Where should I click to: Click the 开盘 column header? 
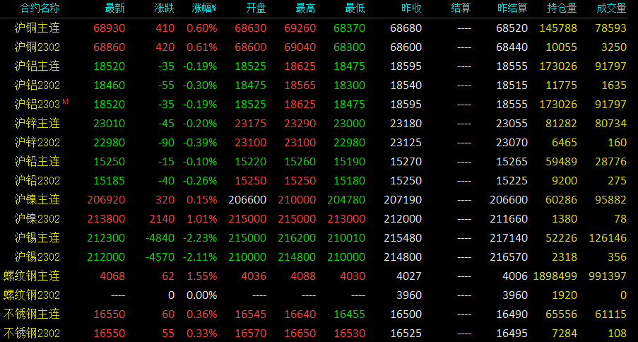point(256,8)
